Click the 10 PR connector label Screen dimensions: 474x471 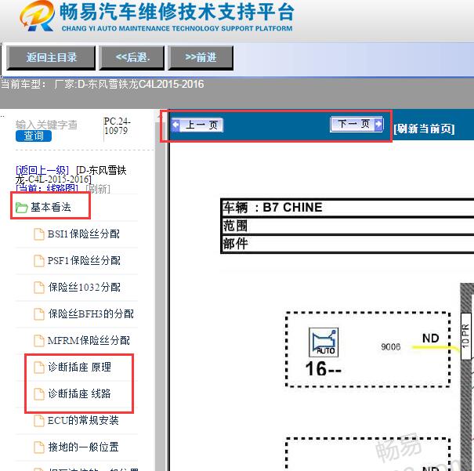(x=465, y=336)
